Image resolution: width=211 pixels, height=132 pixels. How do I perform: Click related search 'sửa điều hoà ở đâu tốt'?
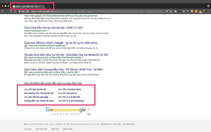[69, 97]
